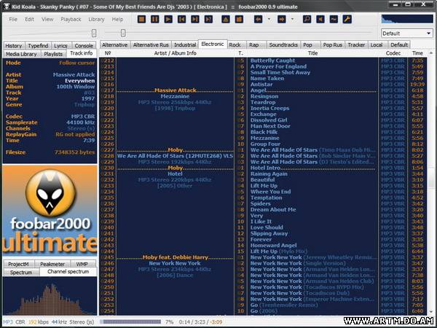The image size is (437, 328).
Task: Open the Playback menu
Action: click(x=71, y=19)
